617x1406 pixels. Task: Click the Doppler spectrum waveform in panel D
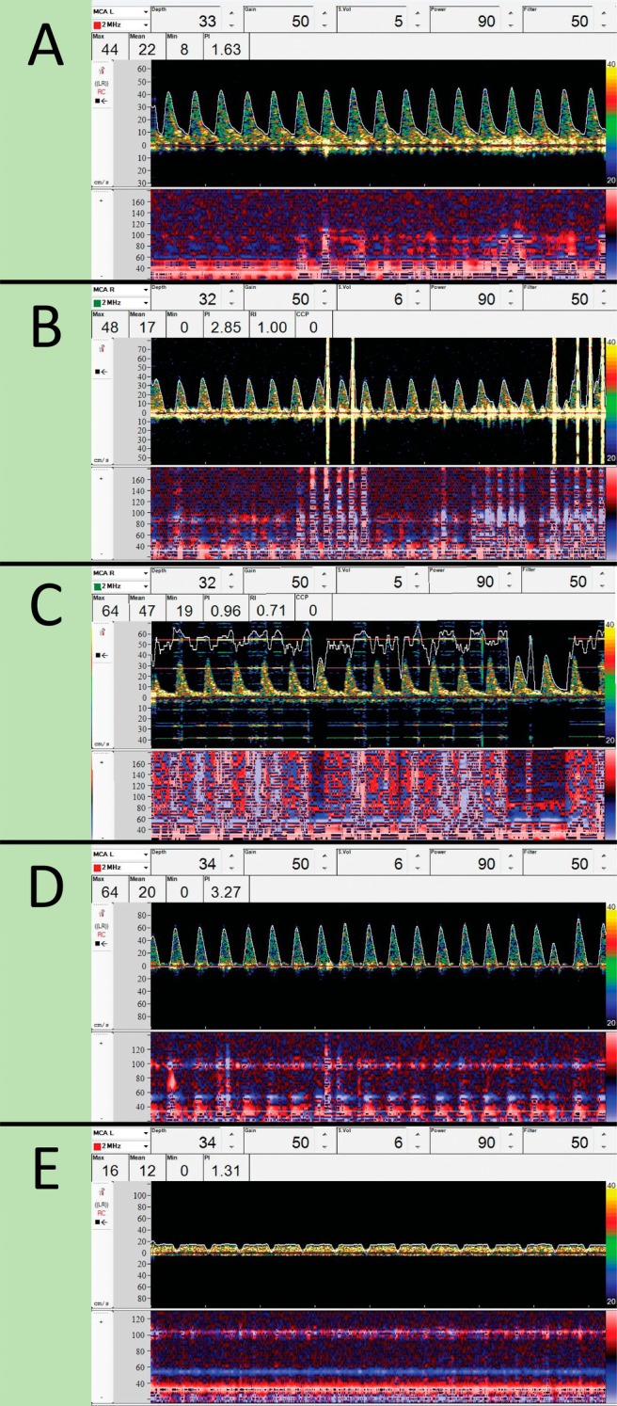(378, 967)
